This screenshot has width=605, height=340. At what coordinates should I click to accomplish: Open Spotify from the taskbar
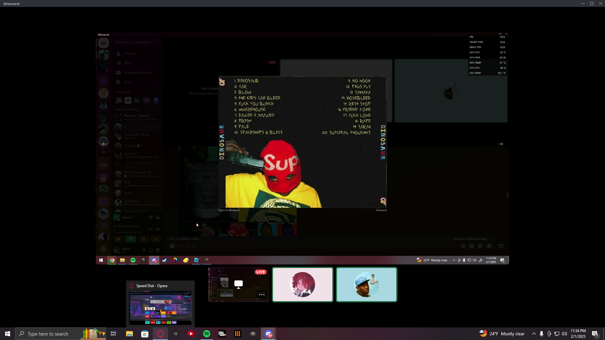pos(207,334)
